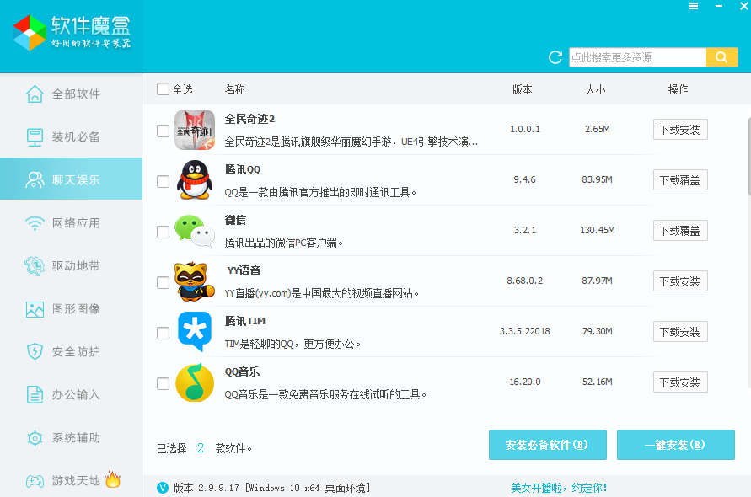Click the orange search magnifier button
Screen dimensions: 751x497
[721, 57]
